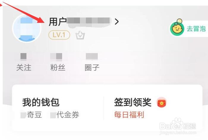Viewport: 208px width, 140px height.
Task: Open 每日福利 daily benefits link
Action: click(129, 115)
